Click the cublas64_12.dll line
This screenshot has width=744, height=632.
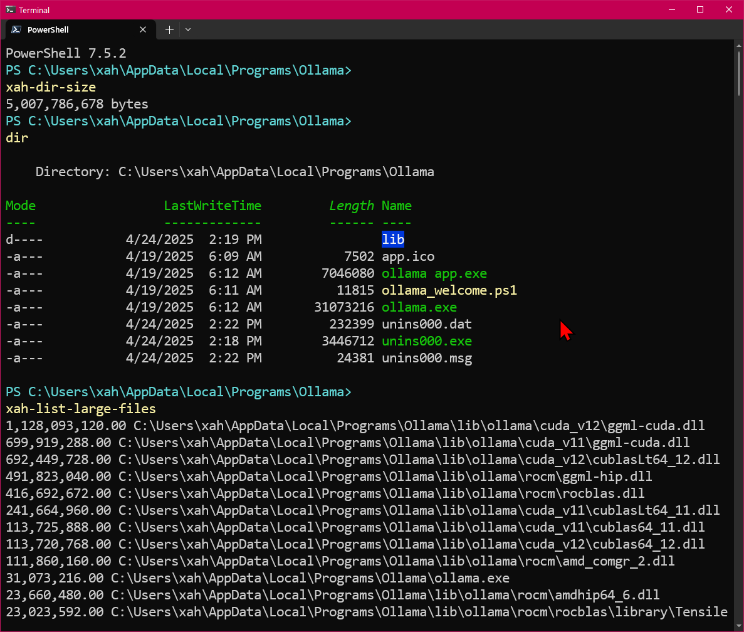355,544
